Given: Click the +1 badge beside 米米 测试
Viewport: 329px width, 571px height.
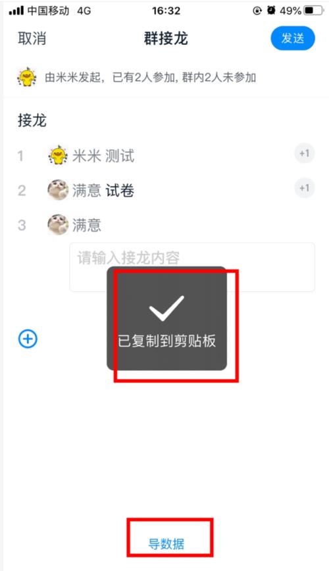Looking at the screenshot, I should pos(304,153).
